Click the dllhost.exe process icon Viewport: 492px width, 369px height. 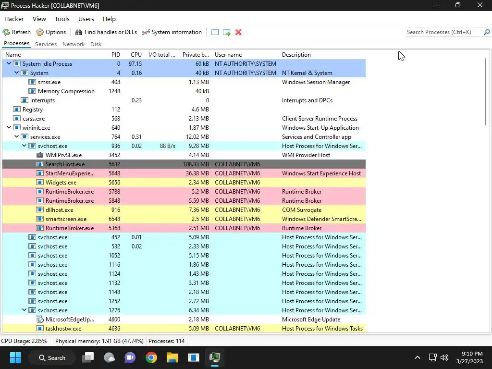[40, 210]
